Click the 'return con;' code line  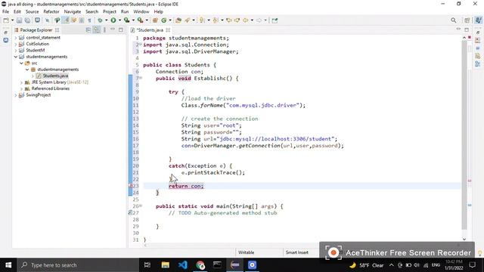click(x=186, y=186)
